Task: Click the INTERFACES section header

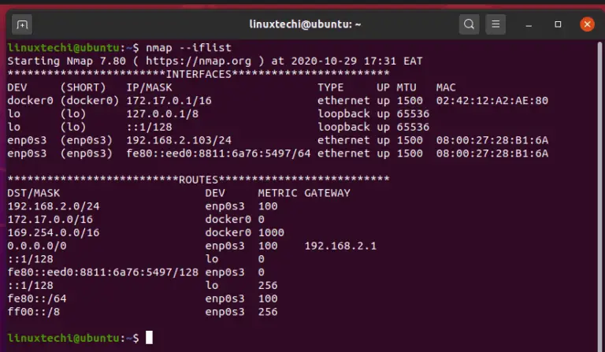Action: 199,74
